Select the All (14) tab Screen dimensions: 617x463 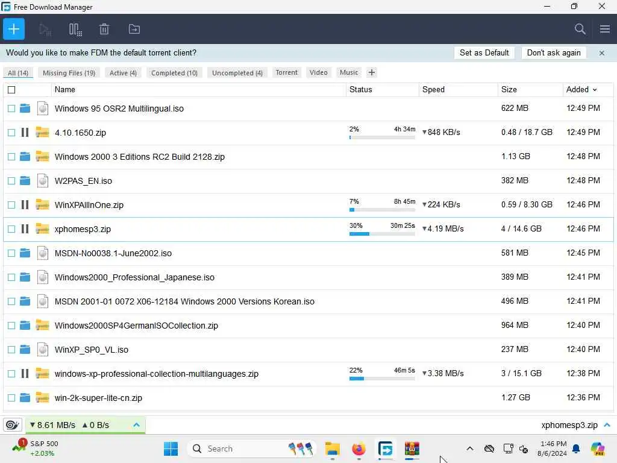pos(18,73)
